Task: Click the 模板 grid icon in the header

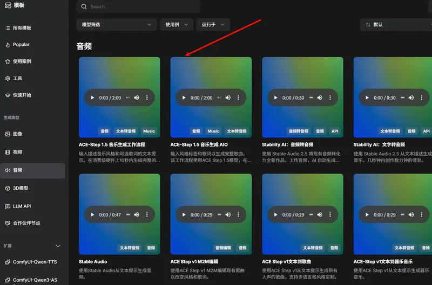Action: pyautogui.click(x=8, y=5)
